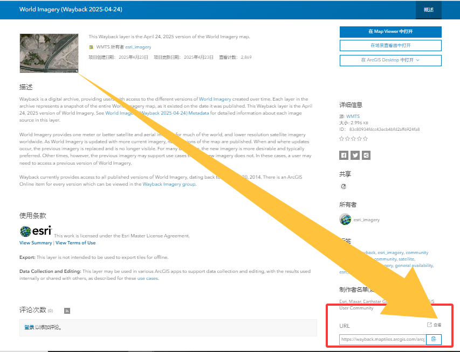This screenshot has width=460, height=352.
Task: Open Wayback 2025-04-24 Metadata link
Action: [x=157, y=113]
